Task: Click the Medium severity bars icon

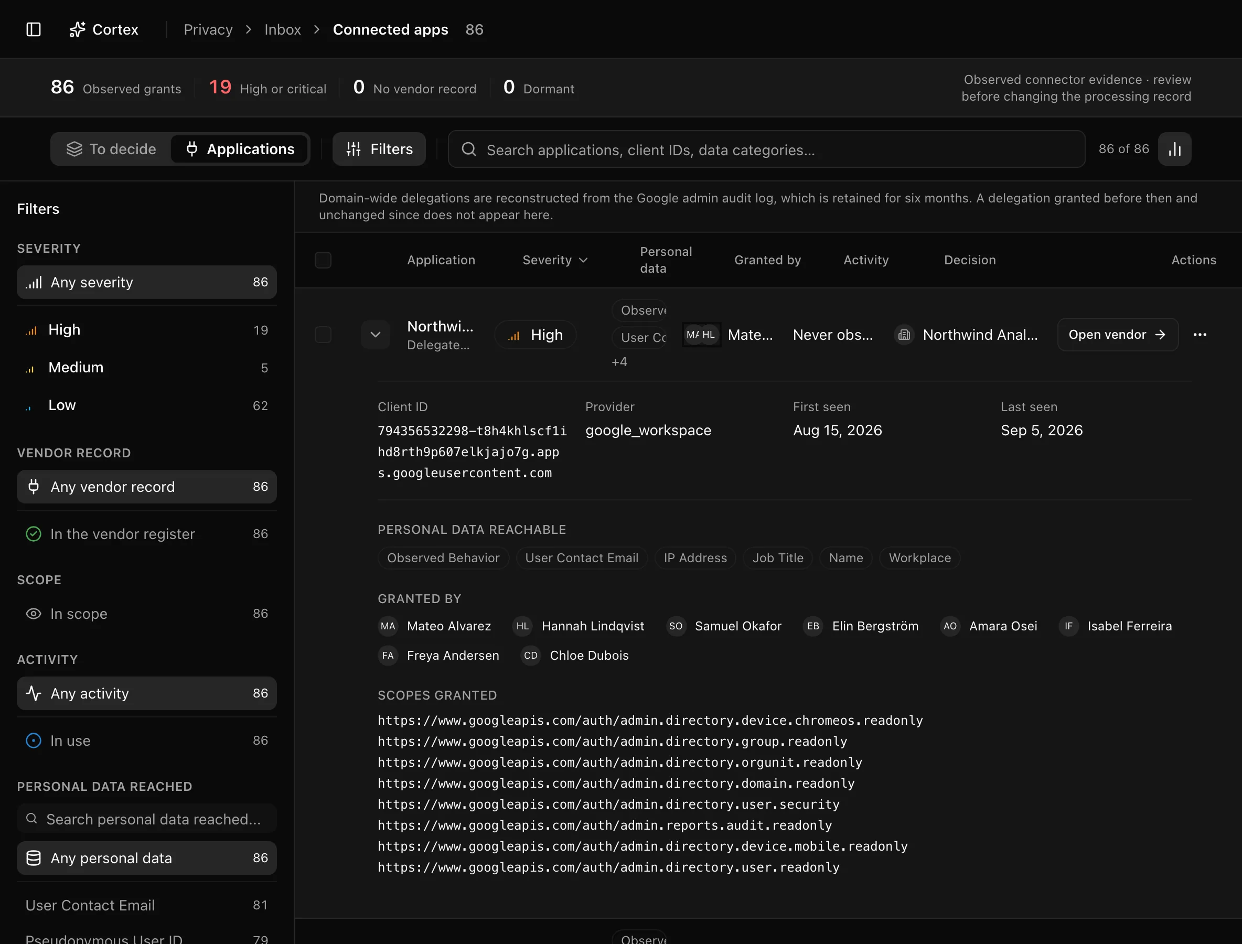Action: pyautogui.click(x=30, y=369)
